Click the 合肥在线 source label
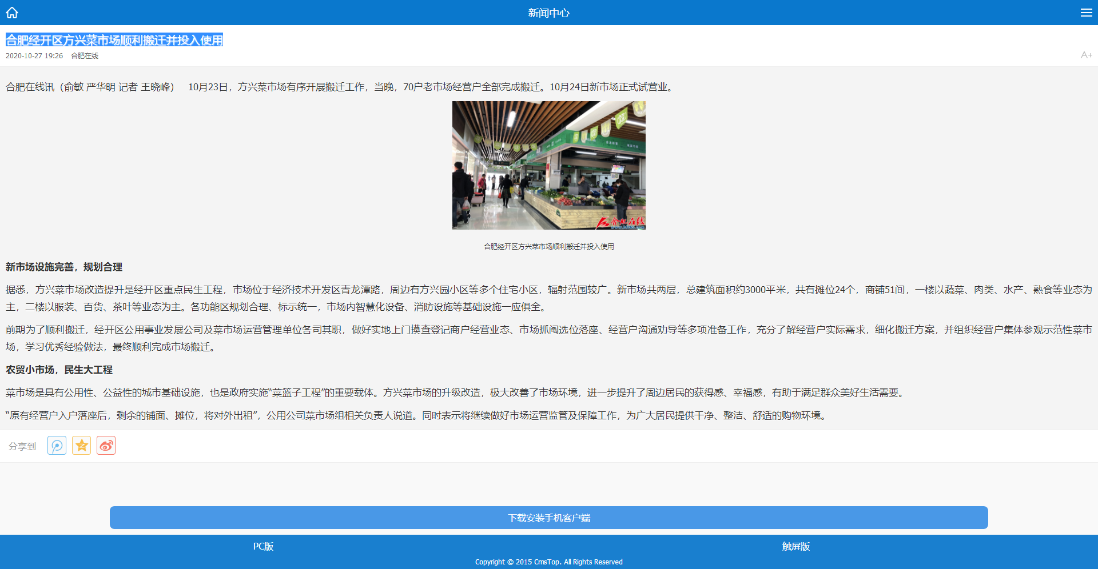The width and height of the screenshot is (1098, 569). click(85, 55)
